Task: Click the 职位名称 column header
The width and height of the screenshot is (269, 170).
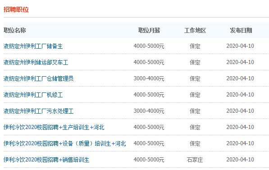Action: pos(15,30)
